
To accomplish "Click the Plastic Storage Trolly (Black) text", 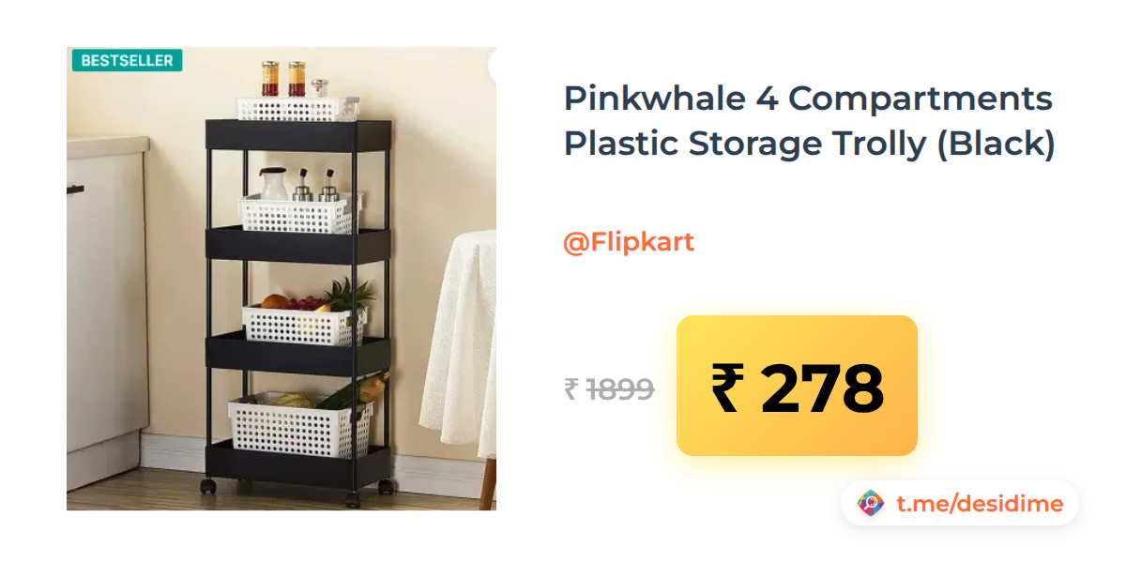I will (810, 145).
